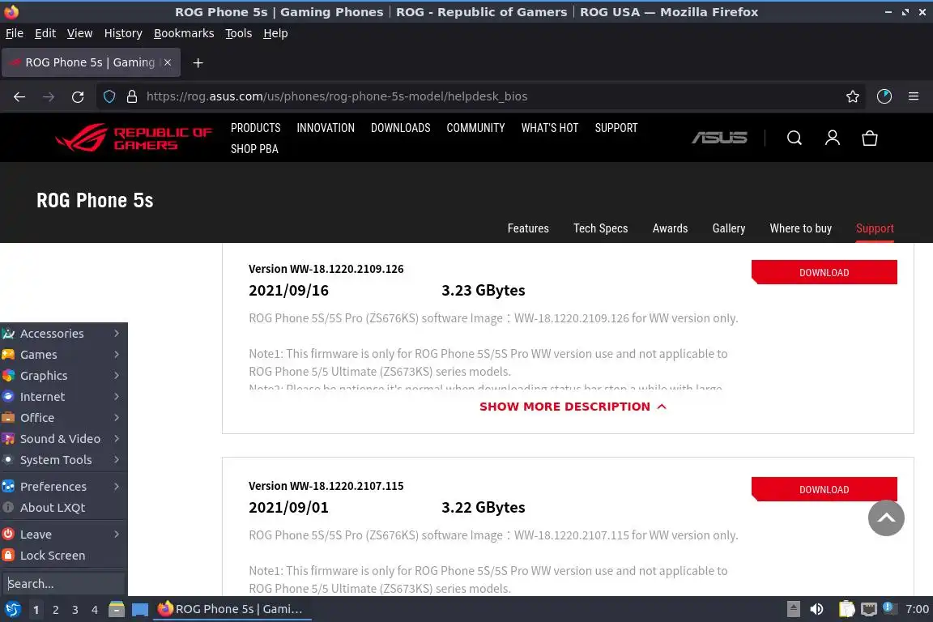933x622 pixels.
Task: Open the Tools menu
Action: click(239, 33)
